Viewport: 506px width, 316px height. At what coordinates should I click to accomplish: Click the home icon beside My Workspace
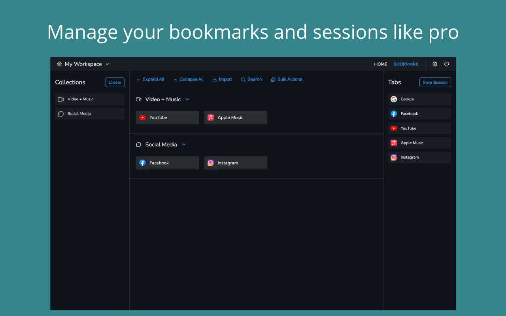tap(59, 64)
